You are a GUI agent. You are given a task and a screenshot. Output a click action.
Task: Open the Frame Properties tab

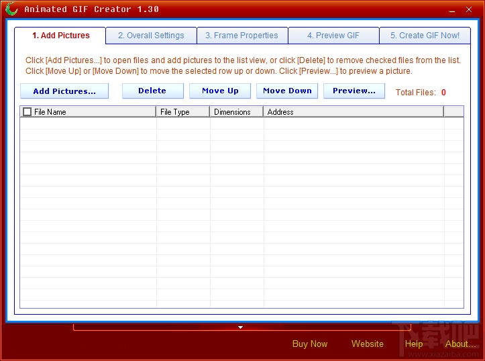tap(242, 36)
